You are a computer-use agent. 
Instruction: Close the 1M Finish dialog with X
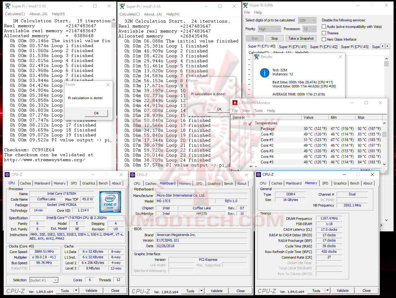pyautogui.click(x=108, y=85)
